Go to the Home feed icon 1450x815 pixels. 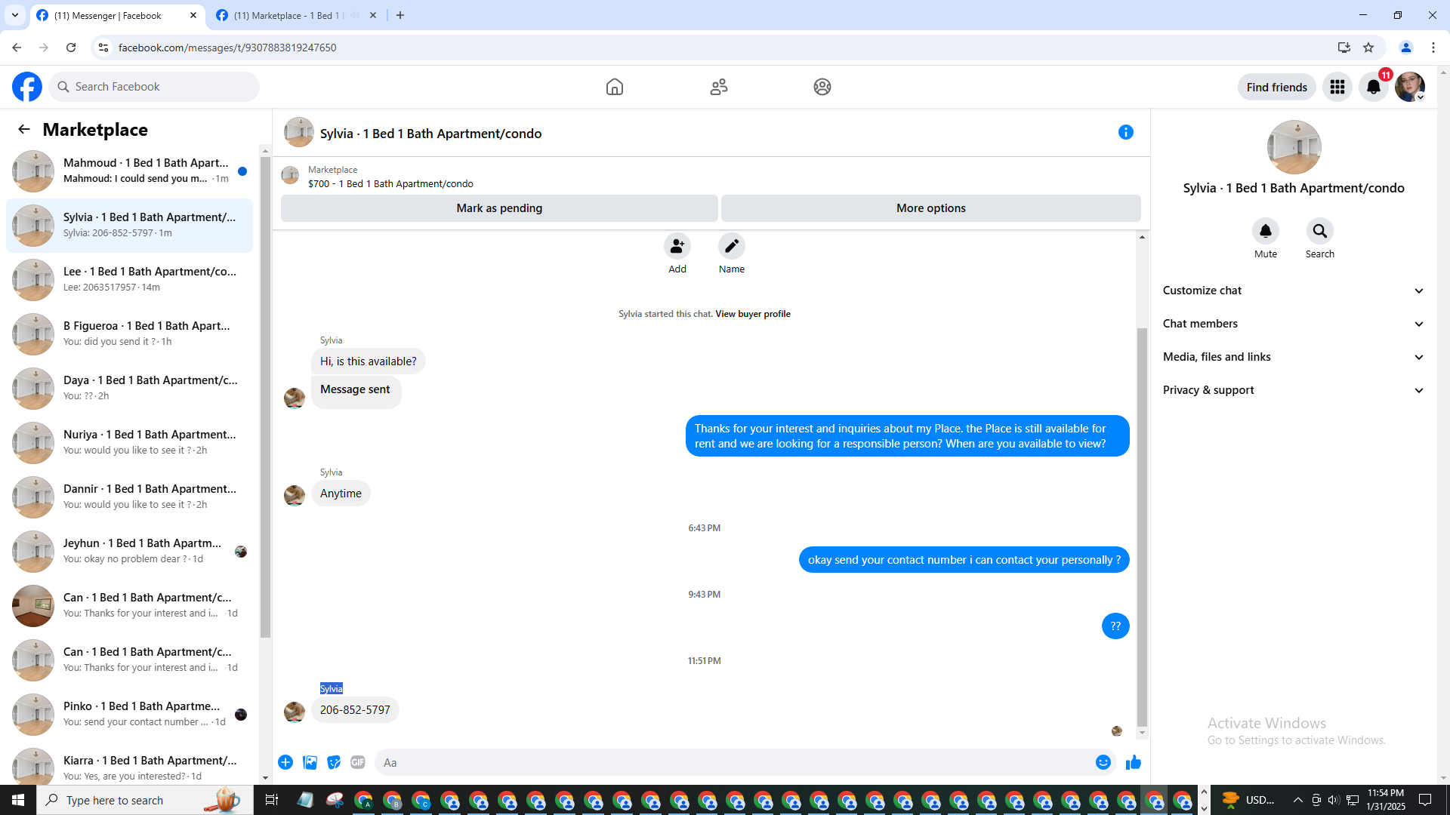click(x=615, y=87)
